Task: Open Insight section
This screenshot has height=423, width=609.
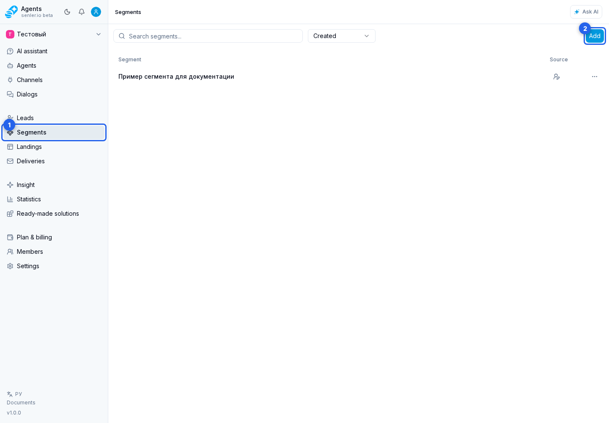Action: pos(54,185)
